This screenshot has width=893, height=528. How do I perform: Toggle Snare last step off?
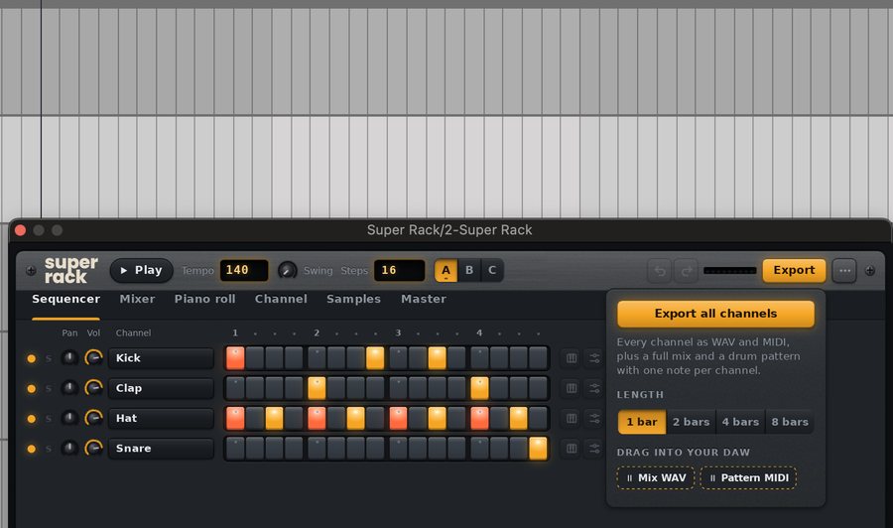(538, 449)
